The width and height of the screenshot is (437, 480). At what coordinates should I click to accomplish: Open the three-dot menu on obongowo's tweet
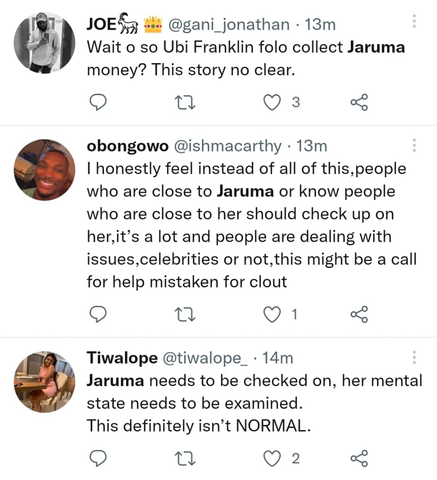(x=414, y=144)
